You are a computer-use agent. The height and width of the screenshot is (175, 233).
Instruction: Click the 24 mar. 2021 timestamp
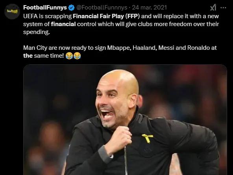click(149, 8)
